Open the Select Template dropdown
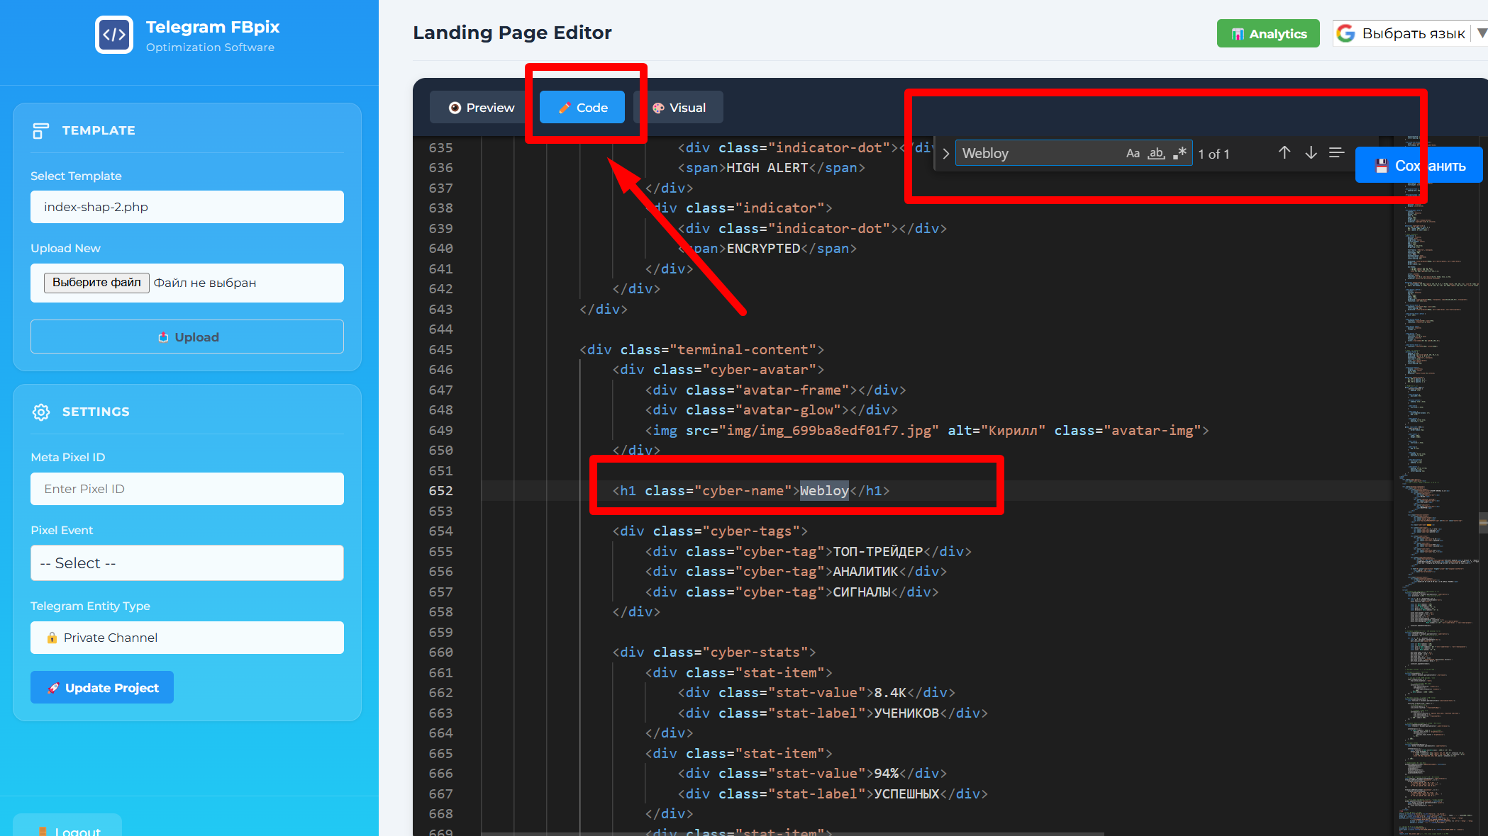 click(187, 207)
